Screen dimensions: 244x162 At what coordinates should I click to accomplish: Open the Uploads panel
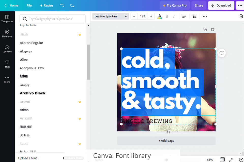click(x=7, y=49)
